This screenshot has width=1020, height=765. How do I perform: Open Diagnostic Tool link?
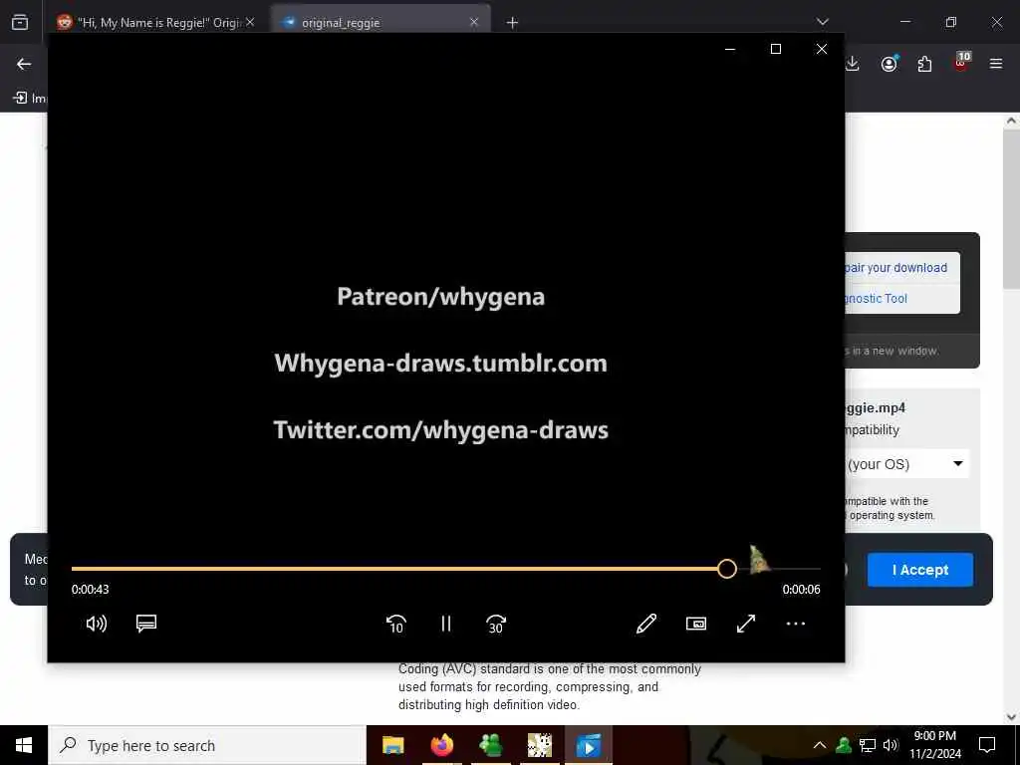point(876,299)
